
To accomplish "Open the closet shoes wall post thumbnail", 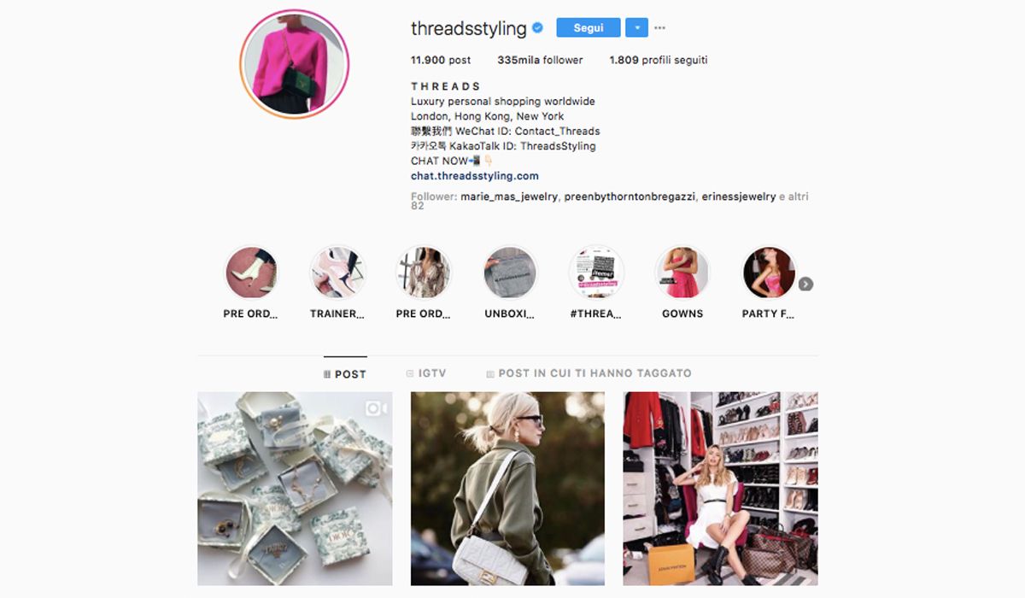I will tap(721, 489).
